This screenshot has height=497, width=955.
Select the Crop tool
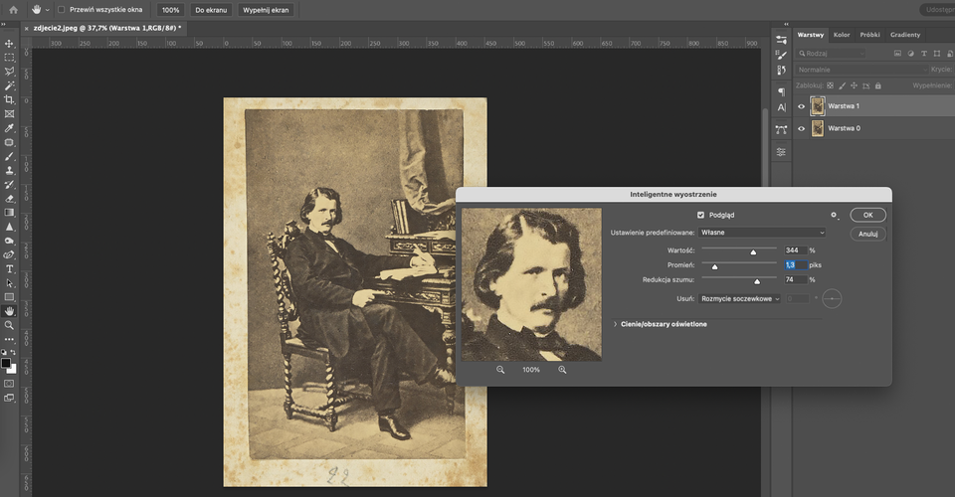pyautogui.click(x=9, y=99)
